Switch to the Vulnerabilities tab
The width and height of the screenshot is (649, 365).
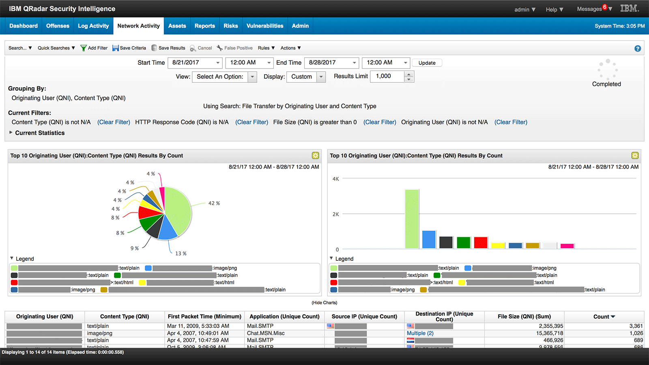[265, 26]
